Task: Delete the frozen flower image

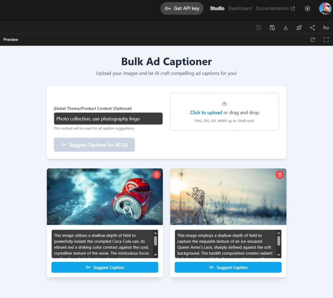Action: [x=280, y=175]
